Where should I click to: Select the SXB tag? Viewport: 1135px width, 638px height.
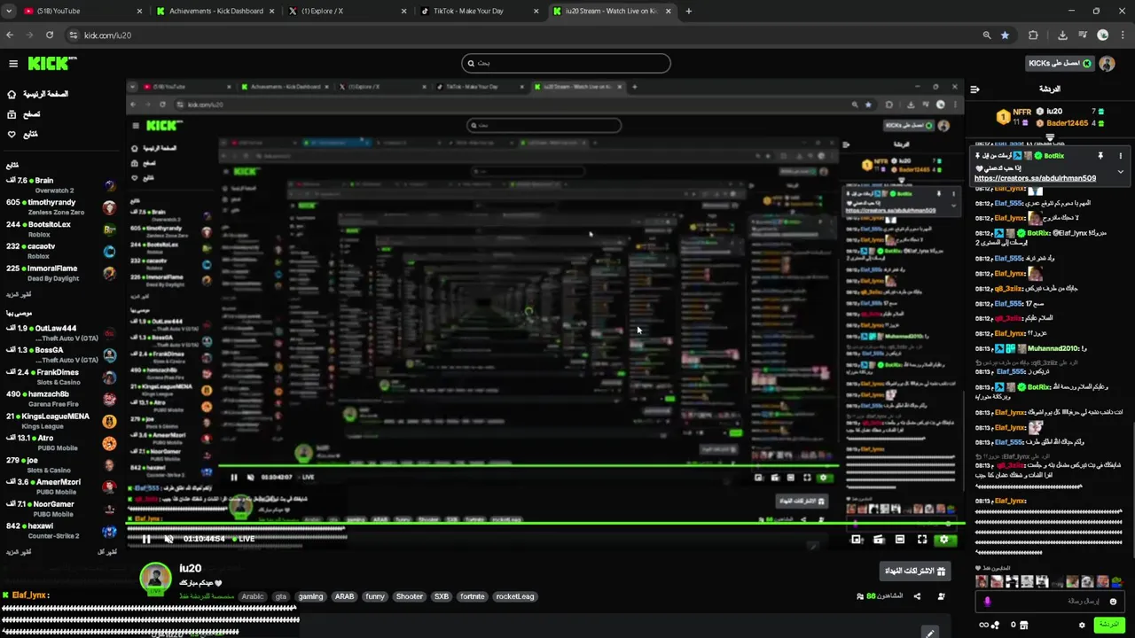click(441, 596)
